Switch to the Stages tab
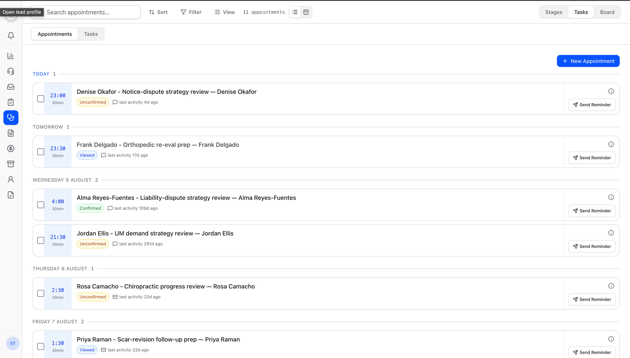The width and height of the screenshot is (630, 358). pos(554,12)
